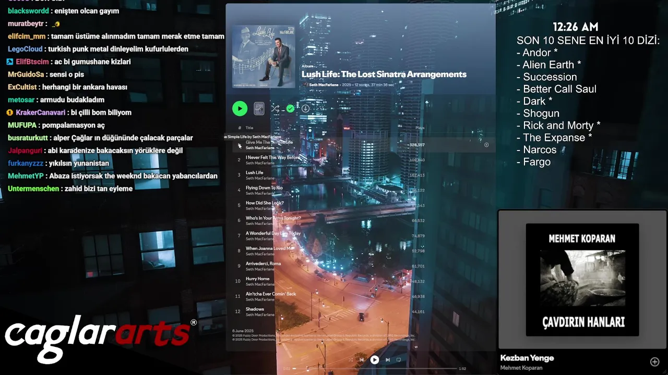Play track 'Give Me The Simple Life' row arrow
This screenshot has width=668, height=375.
pos(239,145)
